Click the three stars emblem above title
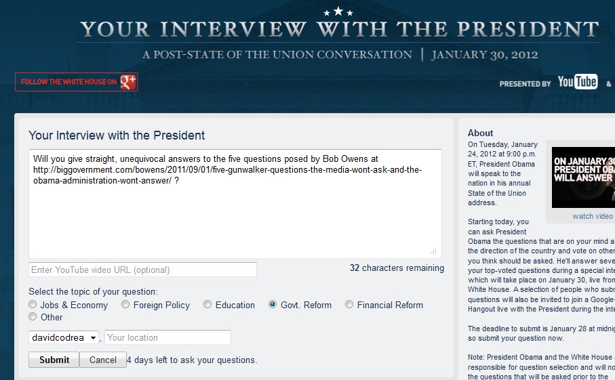This screenshot has width=615, height=380. [338, 12]
